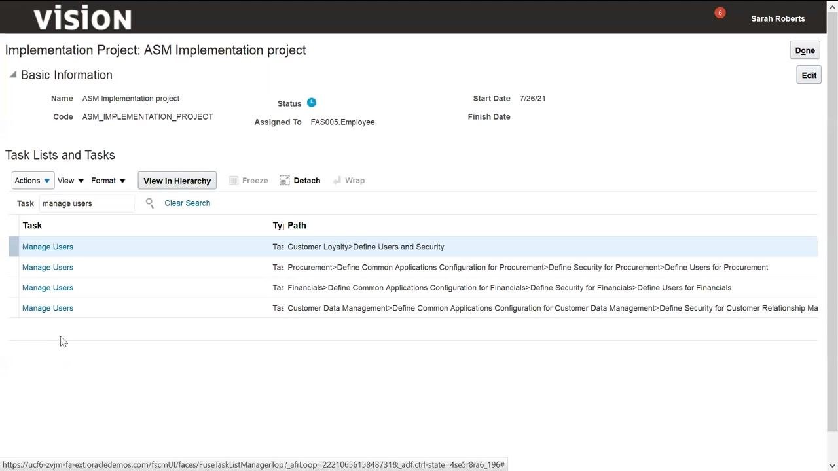Image resolution: width=838 pixels, height=471 pixels.
Task: Detach the task table
Action: click(300, 181)
